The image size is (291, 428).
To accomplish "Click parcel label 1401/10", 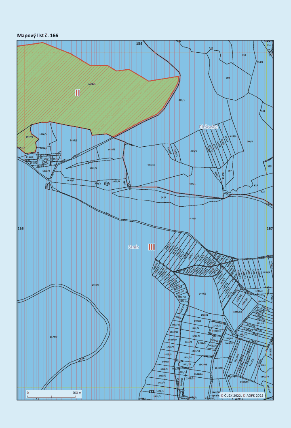I will click(196, 351).
